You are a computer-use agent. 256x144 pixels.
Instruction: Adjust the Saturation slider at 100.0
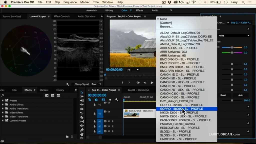232,100
